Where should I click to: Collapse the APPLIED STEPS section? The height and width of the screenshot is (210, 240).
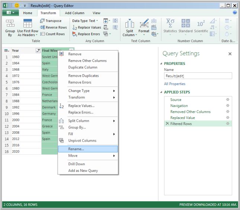[161, 92]
